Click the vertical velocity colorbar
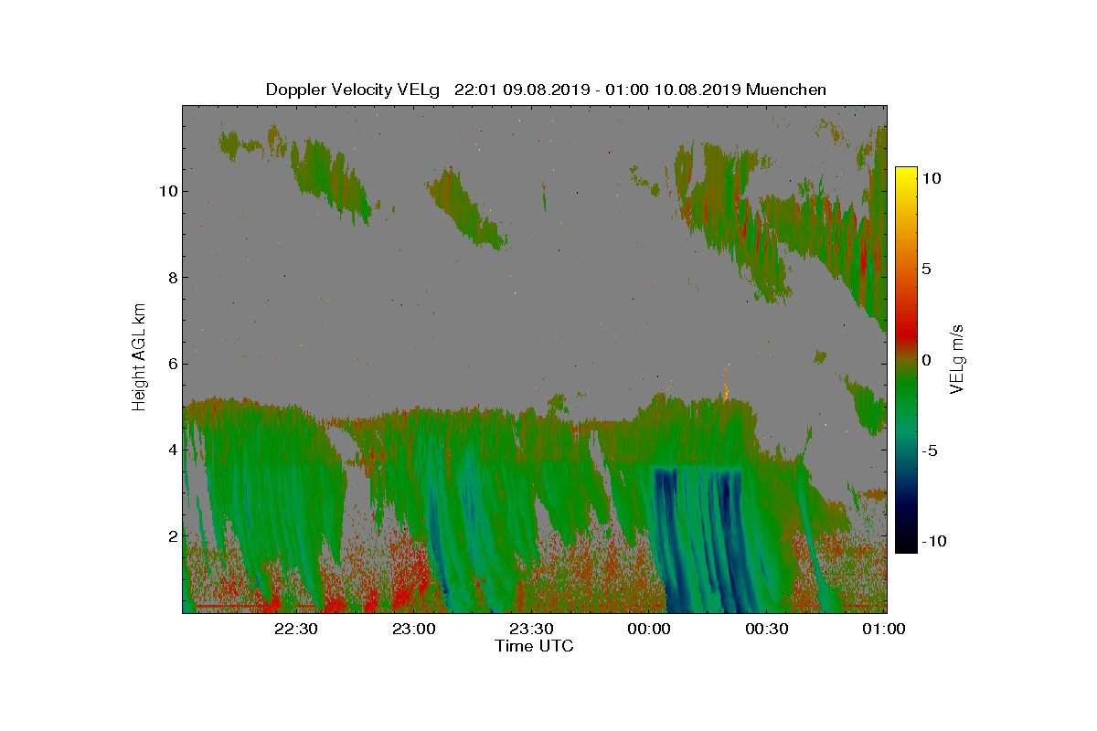 (x=906, y=359)
